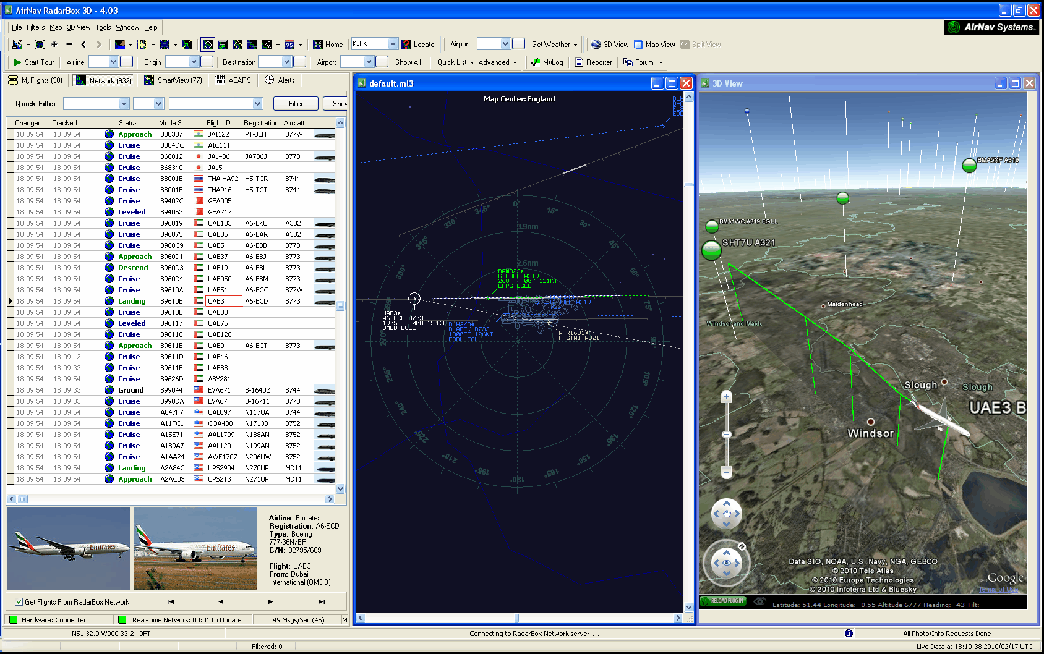Open the Filters menu
Screen dimensions: 1044x654
coord(35,27)
